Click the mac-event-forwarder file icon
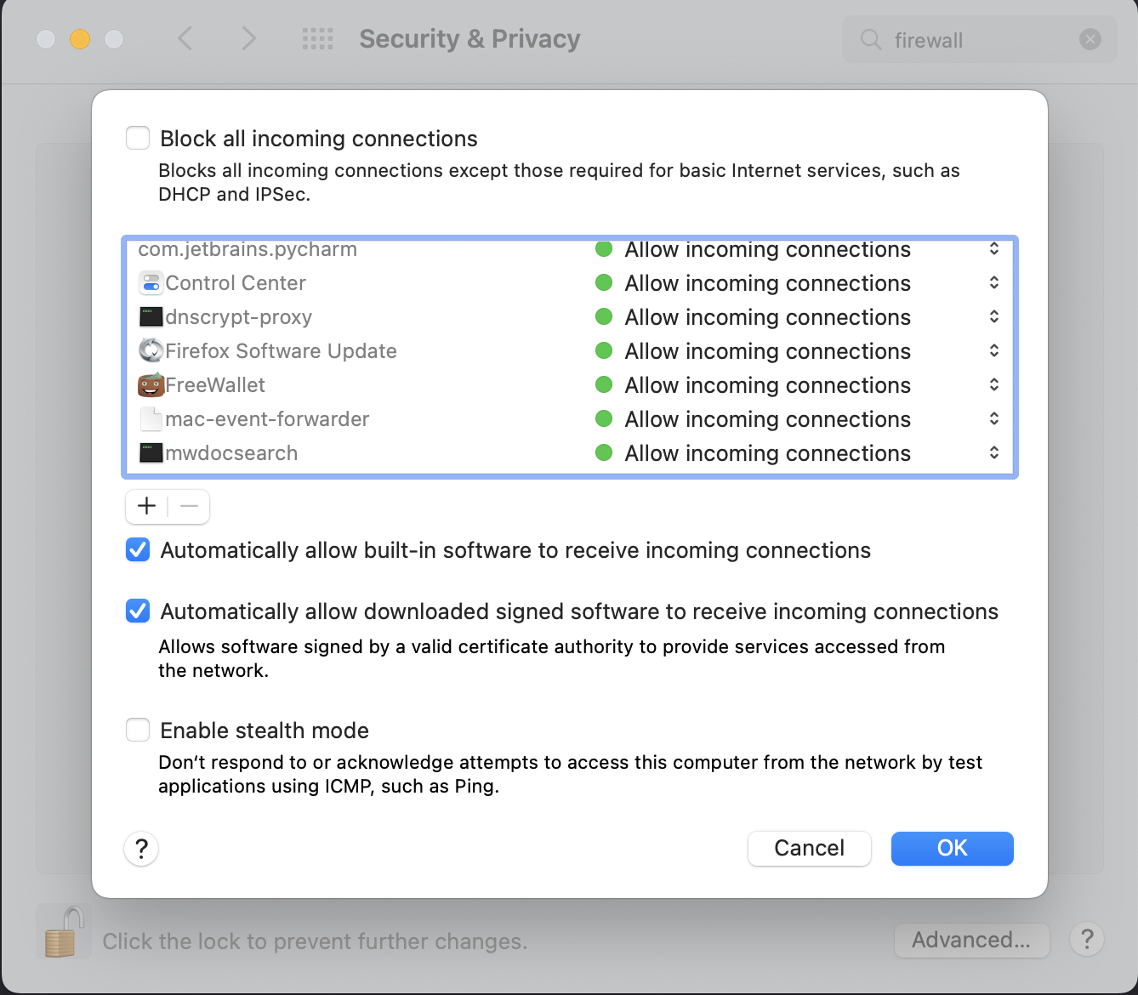This screenshot has width=1138, height=995. point(151,419)
